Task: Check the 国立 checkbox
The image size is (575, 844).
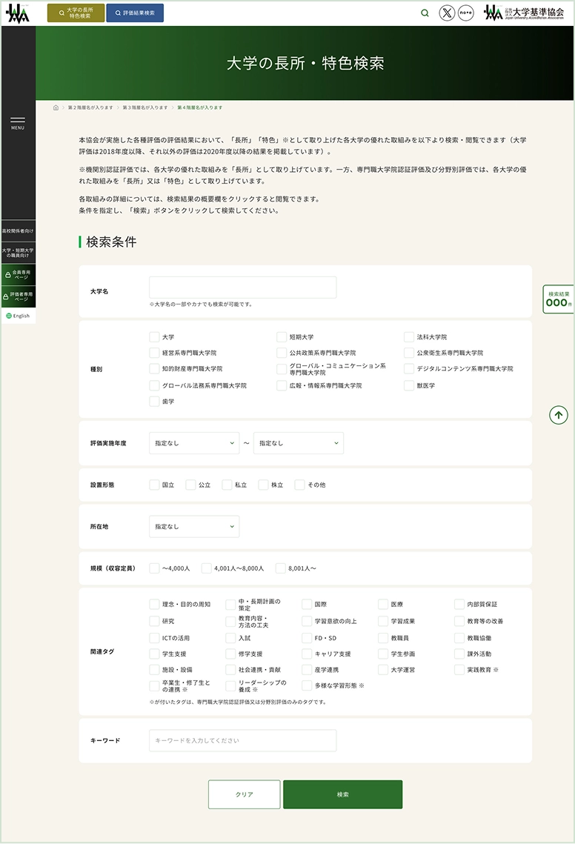Action: [155, 485]
